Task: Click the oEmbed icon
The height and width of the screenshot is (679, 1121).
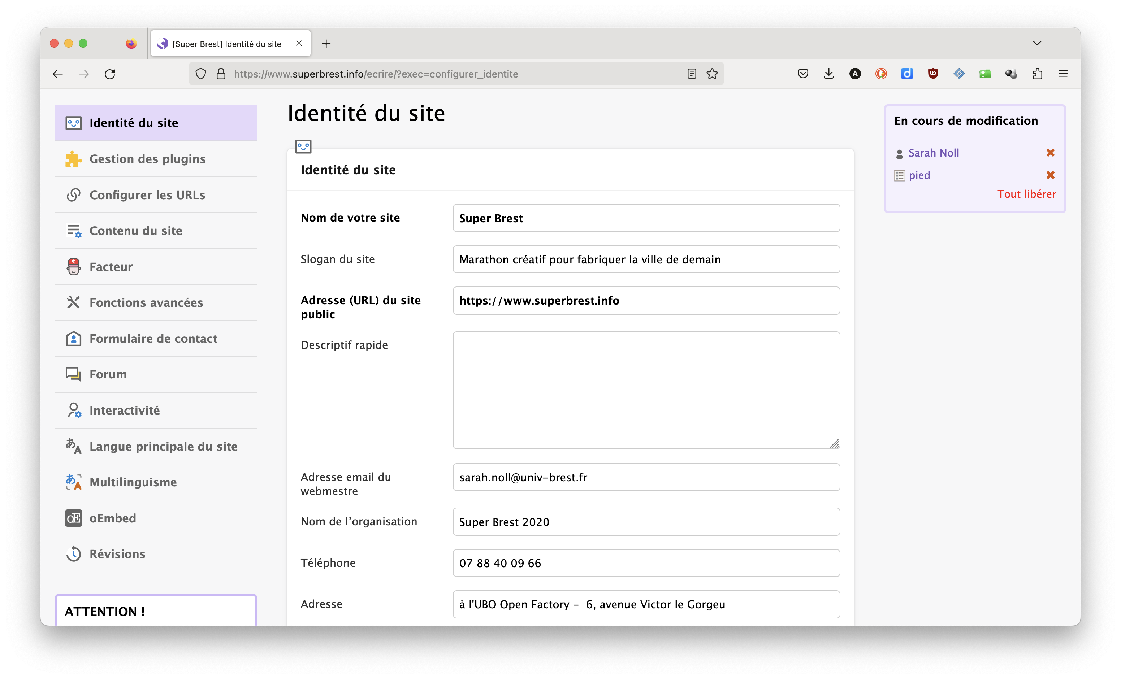Action: [x=73, y=518]
